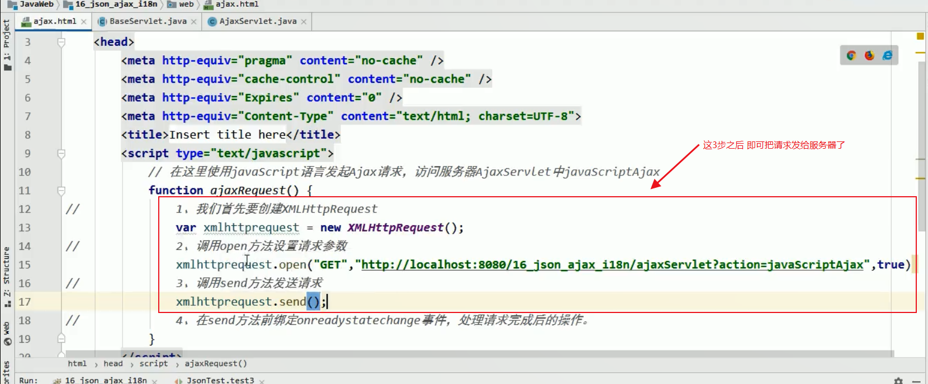
Task: Click the "Expires" attribute value on line 6
Action: 268,98
